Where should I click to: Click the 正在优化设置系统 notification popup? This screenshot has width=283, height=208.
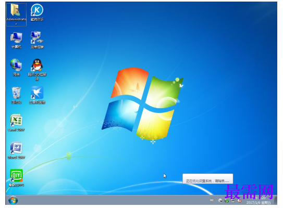tap(208, 179)
